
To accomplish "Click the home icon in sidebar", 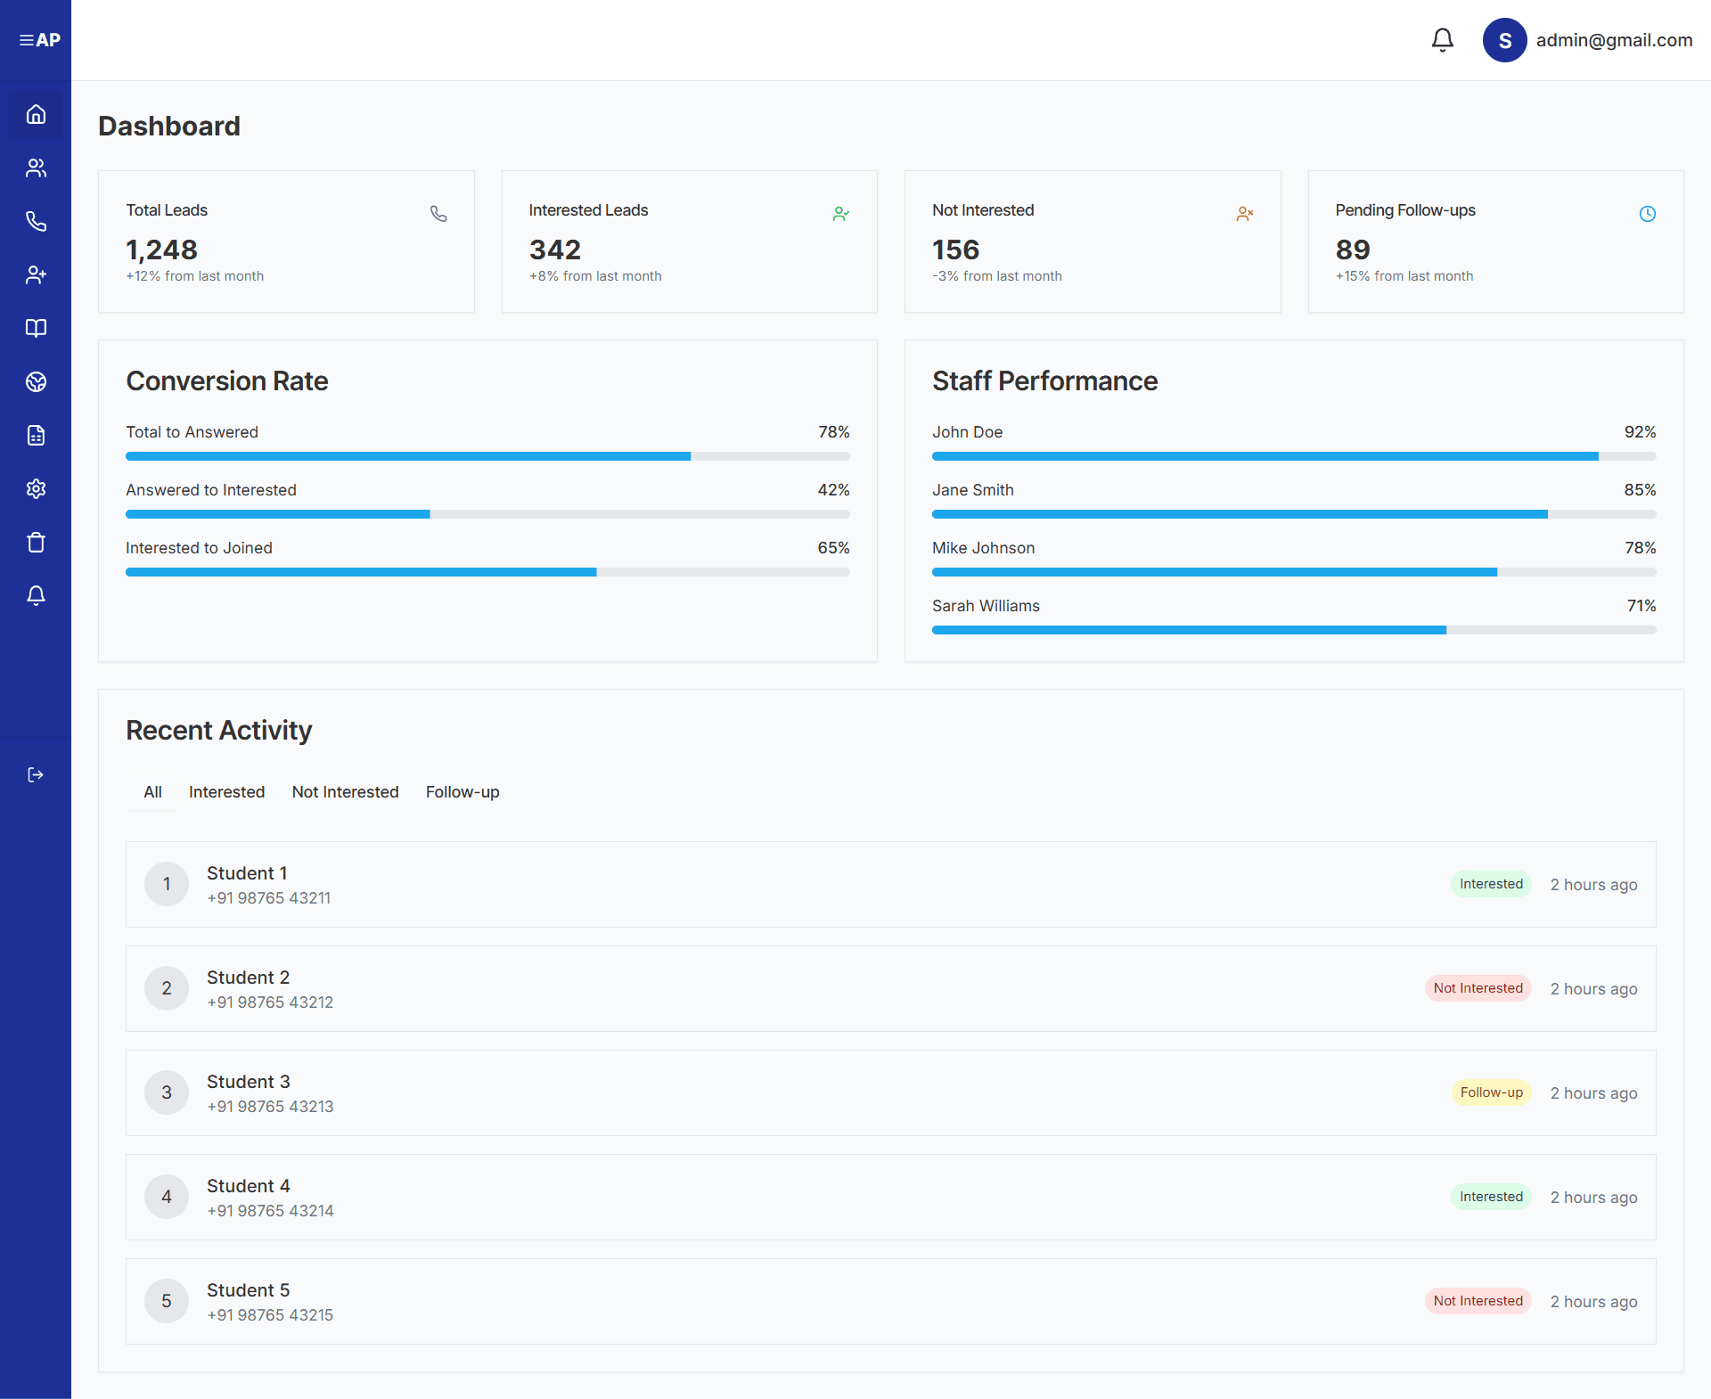I will click(x=36, y=114).
